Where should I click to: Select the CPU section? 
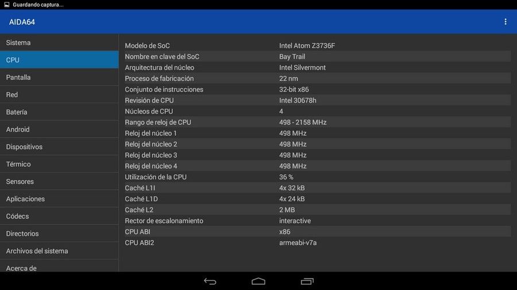[x=59, y=60]
